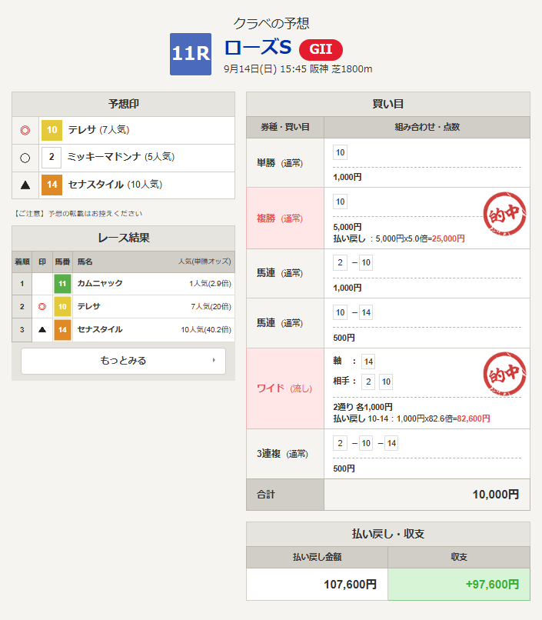Select テレサ in the 予想印 list
This screenshot has height=620, width=542.
[x=82, y=130]
